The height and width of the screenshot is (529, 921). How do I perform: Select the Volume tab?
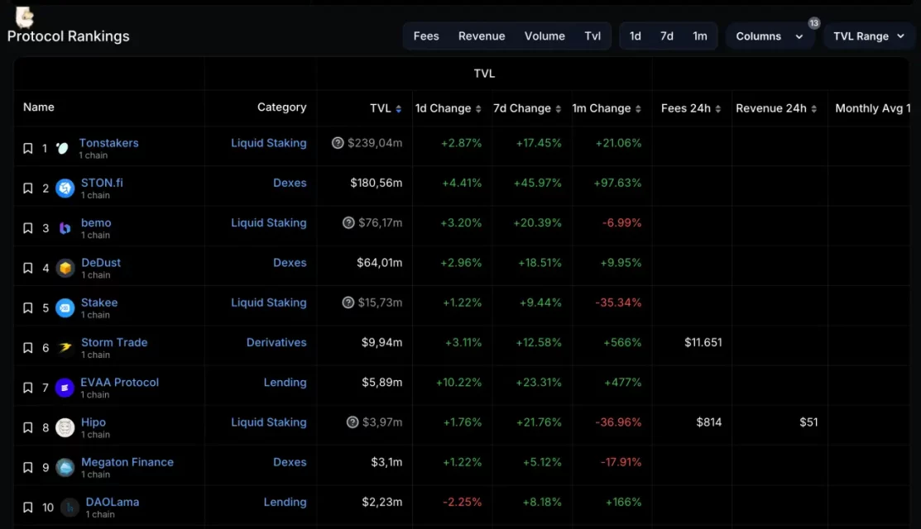tap(544, 36)
